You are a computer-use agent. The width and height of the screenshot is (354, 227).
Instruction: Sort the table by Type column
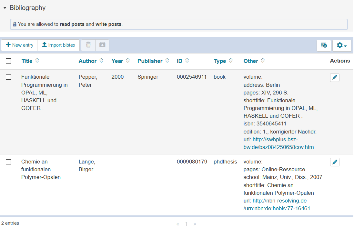220,61
